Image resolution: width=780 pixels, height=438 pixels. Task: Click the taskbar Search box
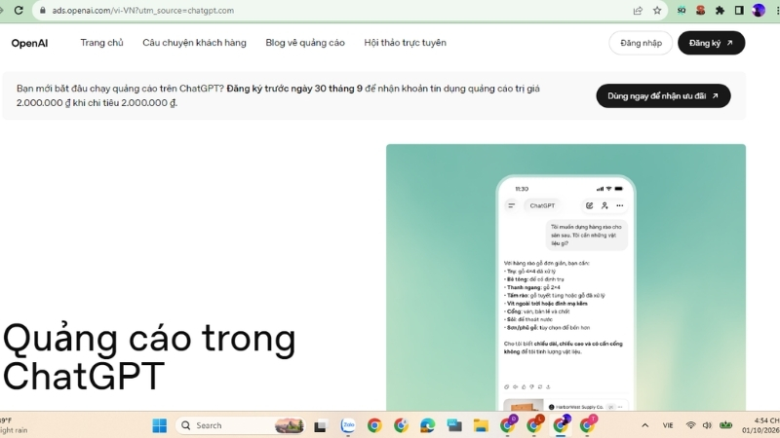240,425
